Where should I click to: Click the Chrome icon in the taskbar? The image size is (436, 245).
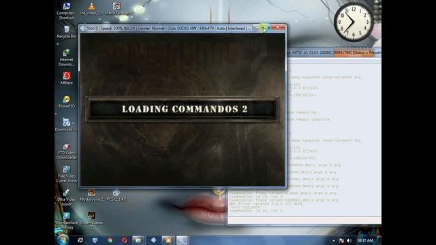110,240
